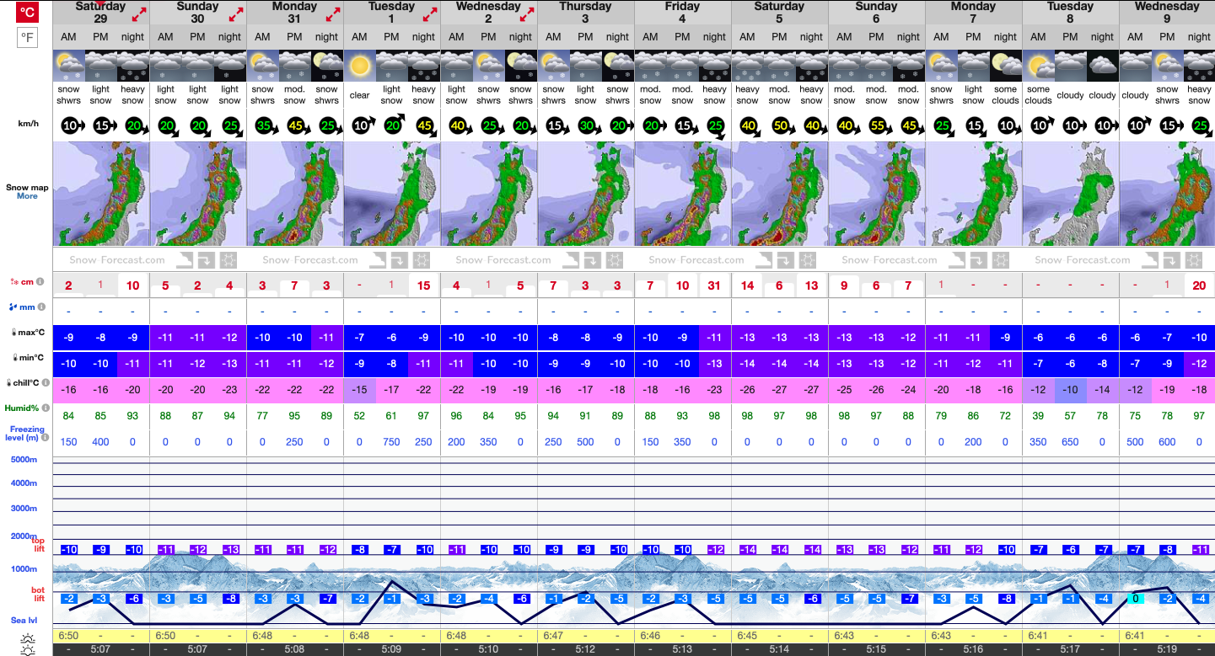Expand Tuesday 1 forecast with red arrows
Screen dimensions: 1215x656
(x=430, y=14)
